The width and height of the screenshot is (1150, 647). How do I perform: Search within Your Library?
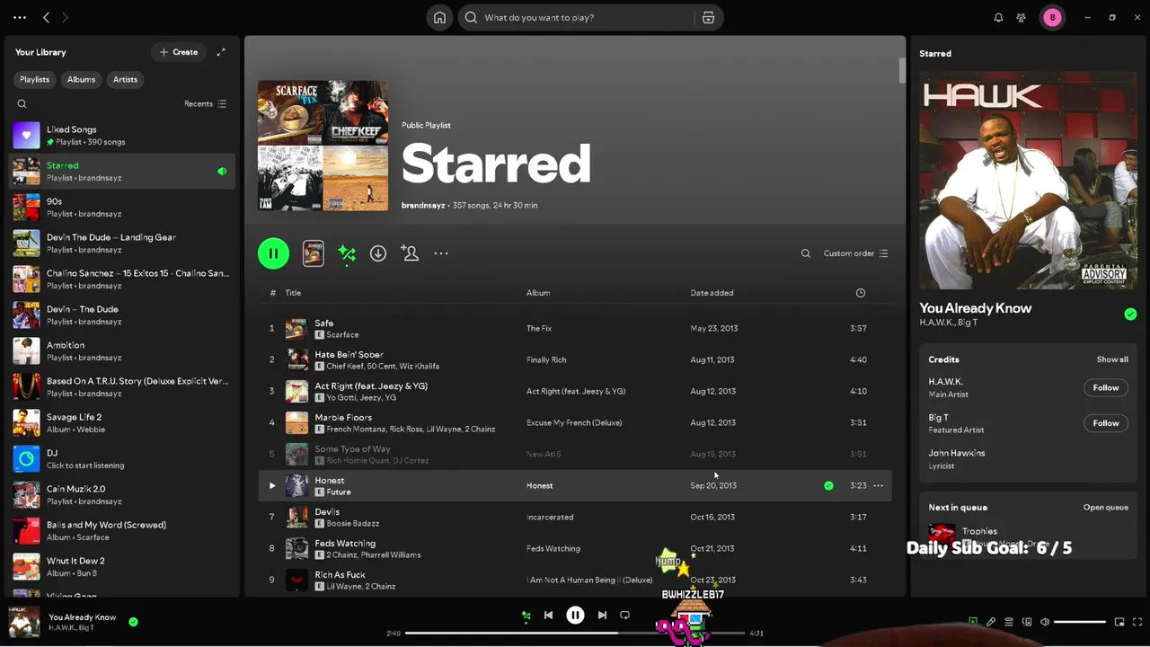coord(22,103)
